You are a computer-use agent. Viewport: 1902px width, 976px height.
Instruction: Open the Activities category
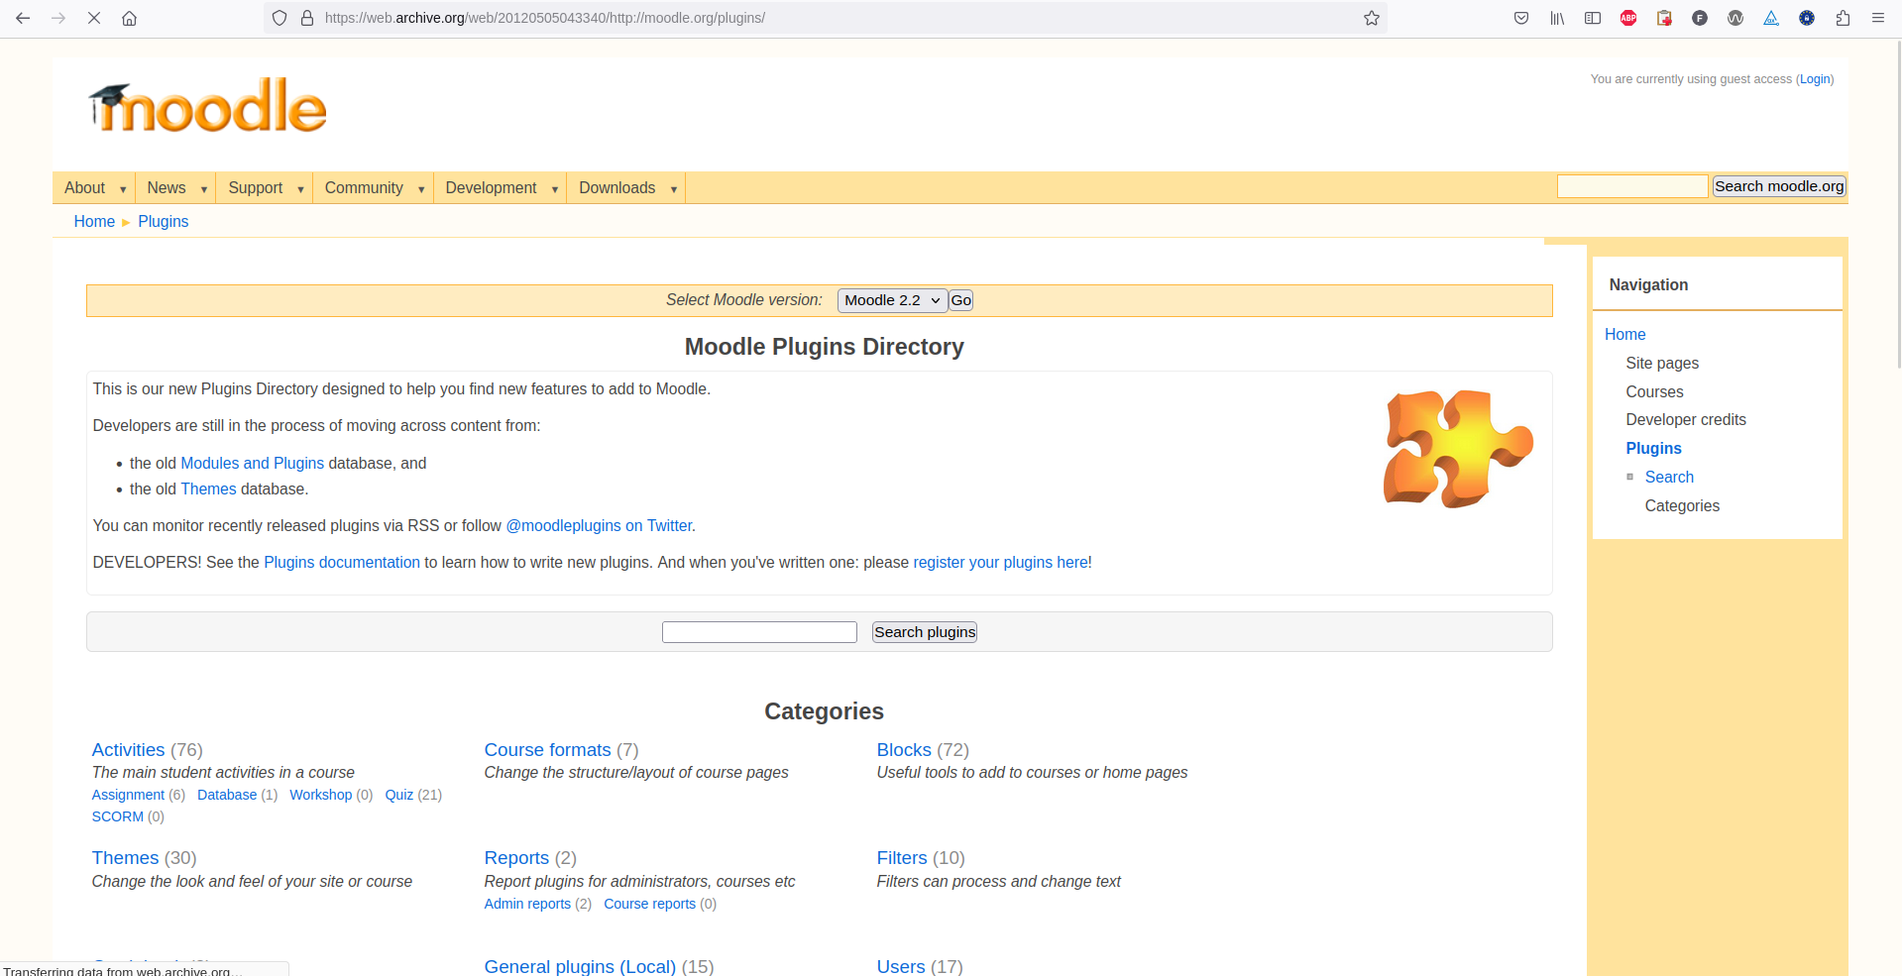pos(128,750)
